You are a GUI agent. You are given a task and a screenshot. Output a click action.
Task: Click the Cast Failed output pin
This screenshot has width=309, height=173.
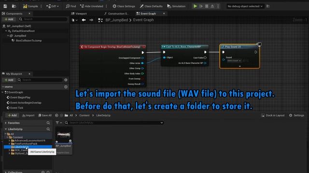206,58
